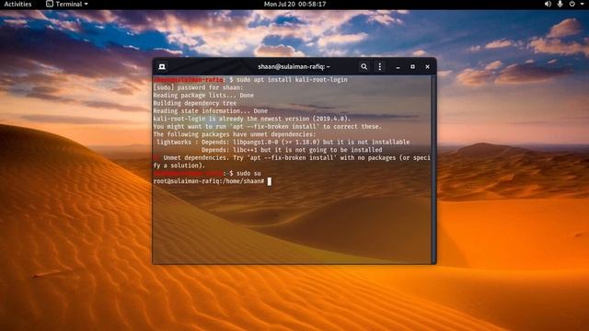Click the terminal title shaan@sulaiman-rafiq
Screen dimensions: 589x331
point(294,67)
